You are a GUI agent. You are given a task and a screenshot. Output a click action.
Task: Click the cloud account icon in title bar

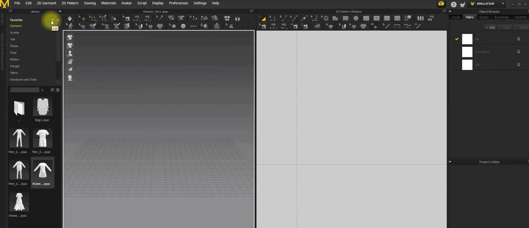tap(441, 4)
